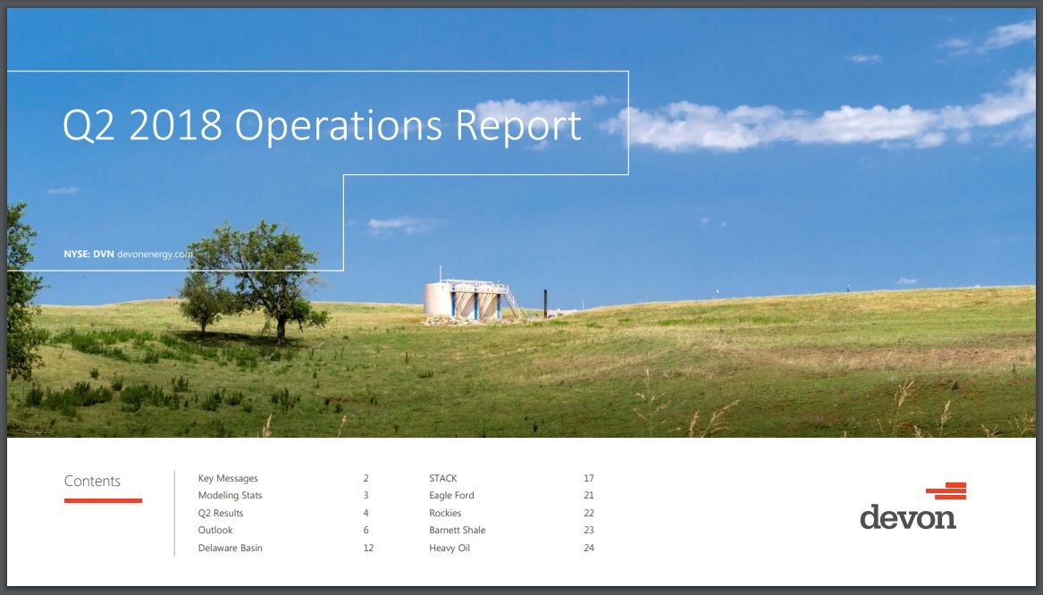Click the red underline beneath Contents
1043x595 pixels.
coord(103,500)
